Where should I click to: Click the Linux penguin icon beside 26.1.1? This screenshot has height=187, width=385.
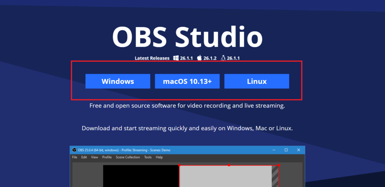223,58
